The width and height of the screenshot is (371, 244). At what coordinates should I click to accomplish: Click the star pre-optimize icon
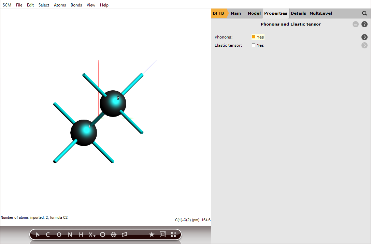tap(152, 234)
